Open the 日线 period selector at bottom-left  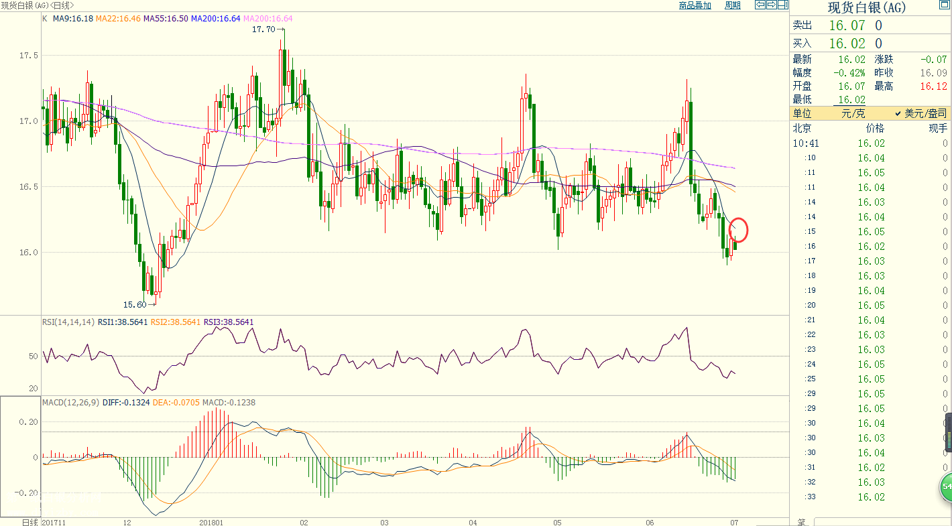tap(29, 521)
